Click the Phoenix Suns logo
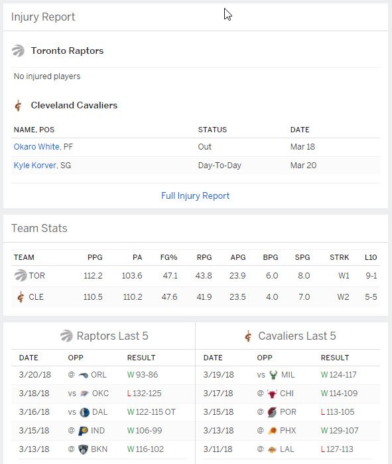The image size is (392, 464). (x=272, y=431)
